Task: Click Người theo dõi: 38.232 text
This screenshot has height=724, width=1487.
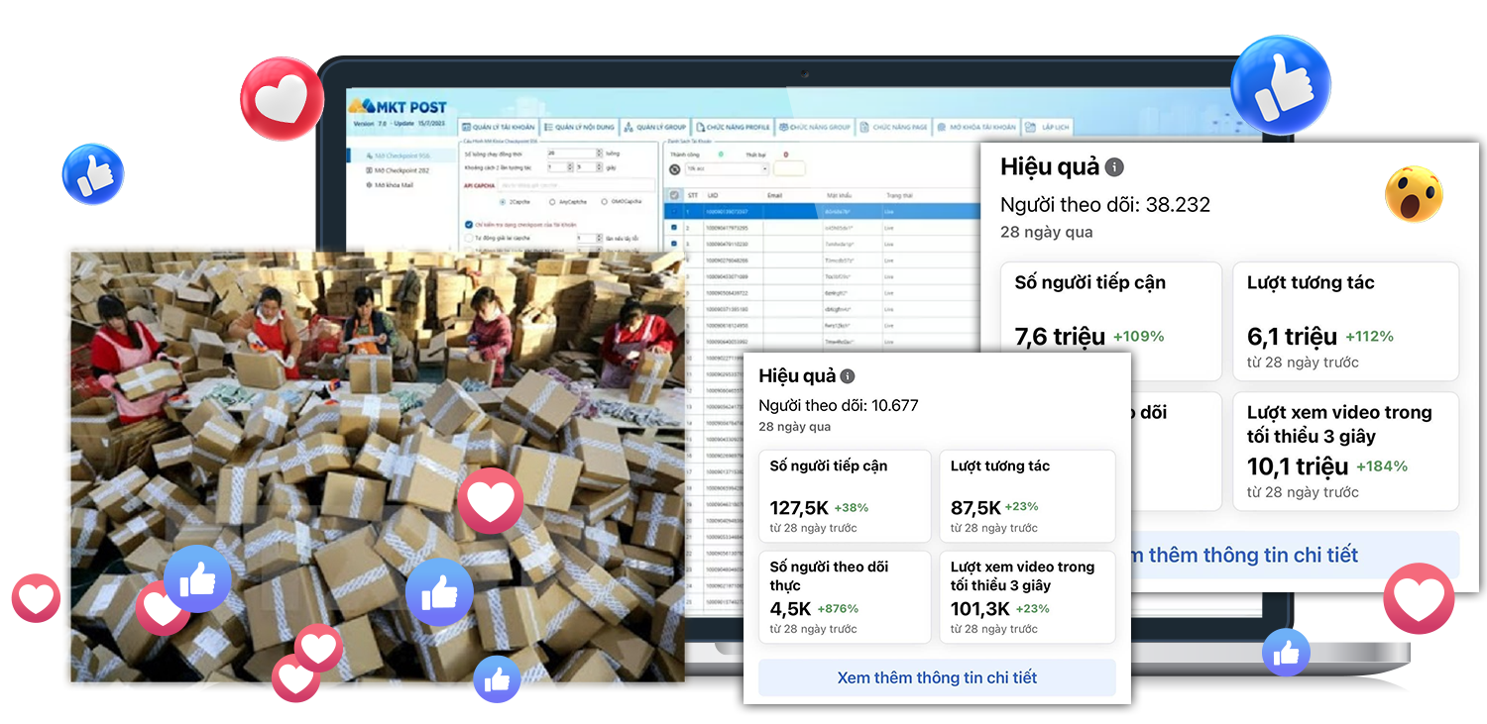Action: [x=1105, y=205]
